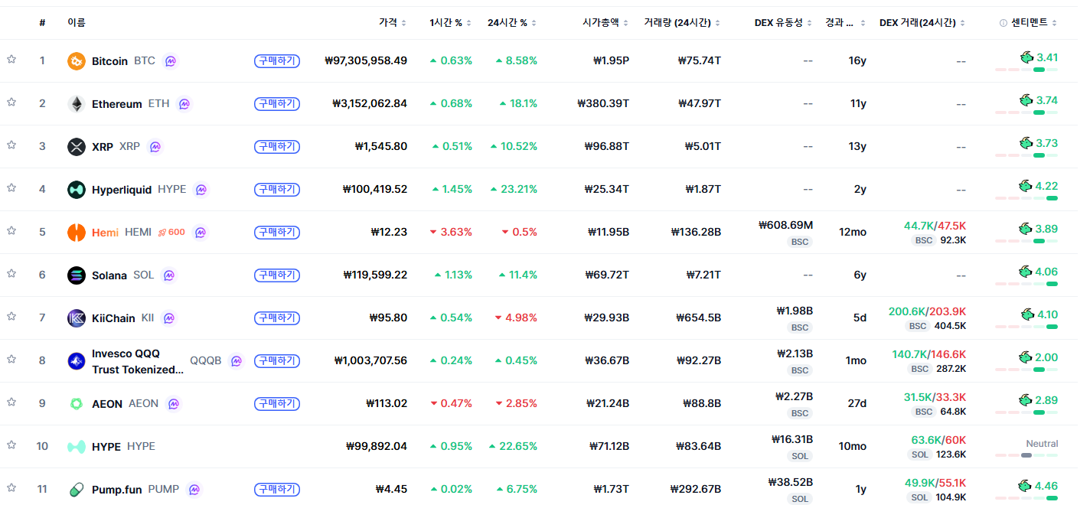Image resolution: width=1090 pixels, height=505 pixels.
Task: Sort by 거래량 (24시간) column header
Action: click(683, 23)
